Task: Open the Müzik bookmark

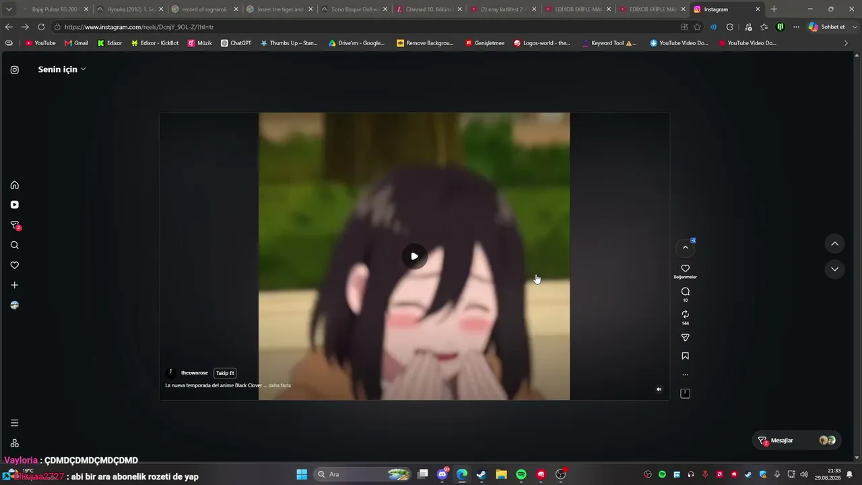Action: point(200,43)
